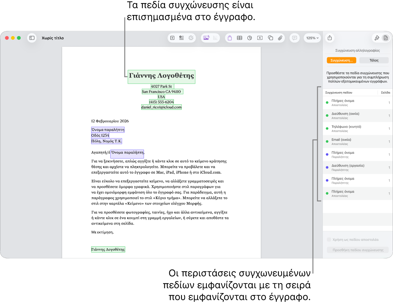393x303 pixels.
Task: Select the Διεύθυνση (εργασία) merge field row
Action: (x=358, y=167)
